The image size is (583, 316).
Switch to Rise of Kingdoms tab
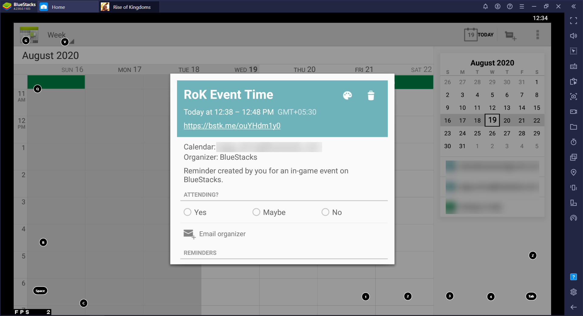(x=129, y=7)
